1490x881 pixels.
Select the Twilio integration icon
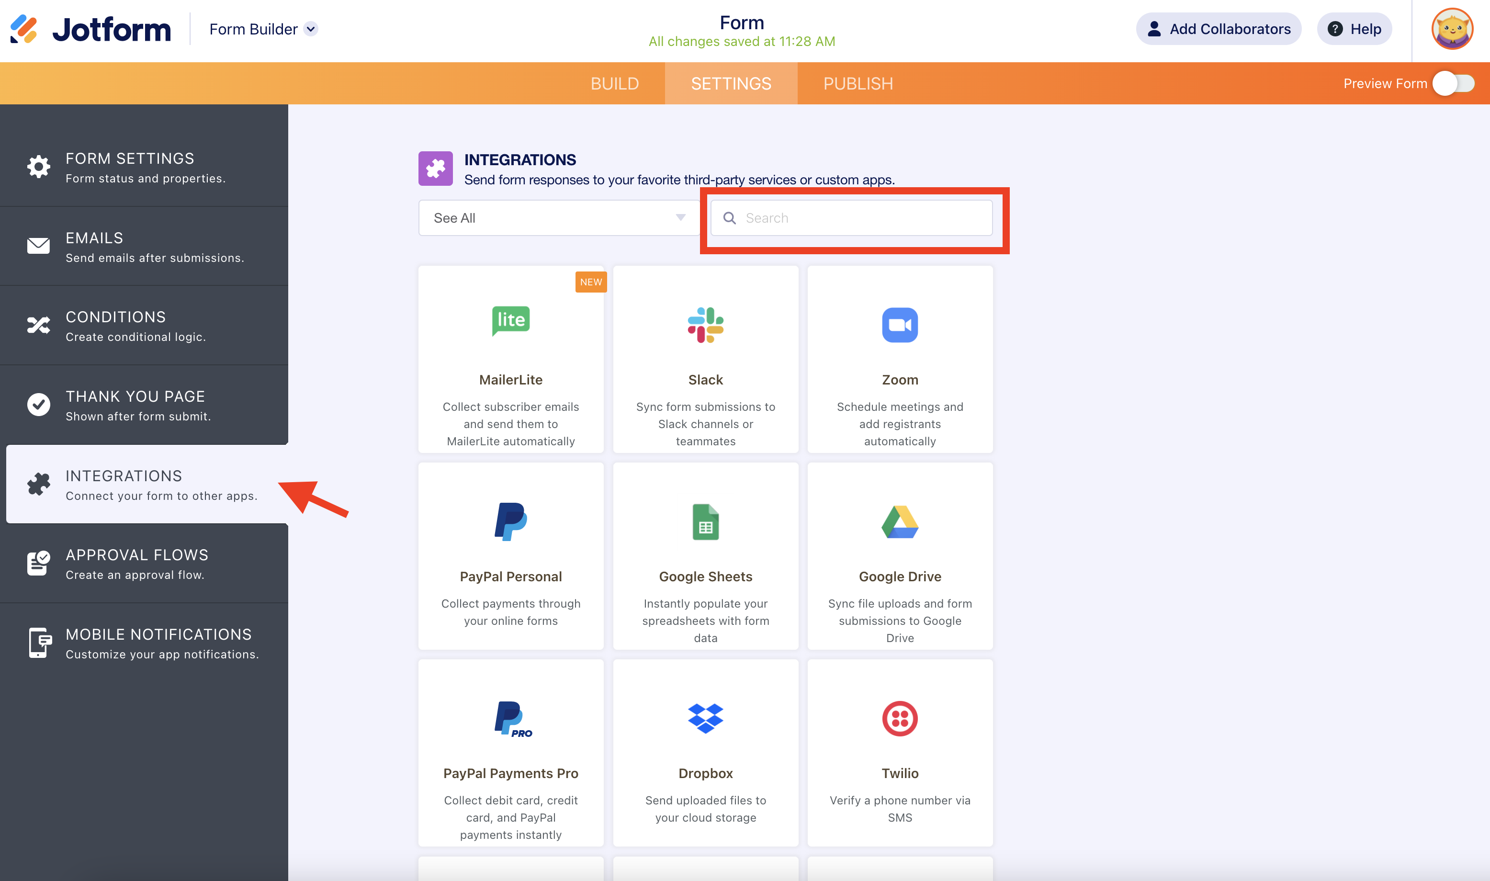pyautogui.click(x=899, y=718)
